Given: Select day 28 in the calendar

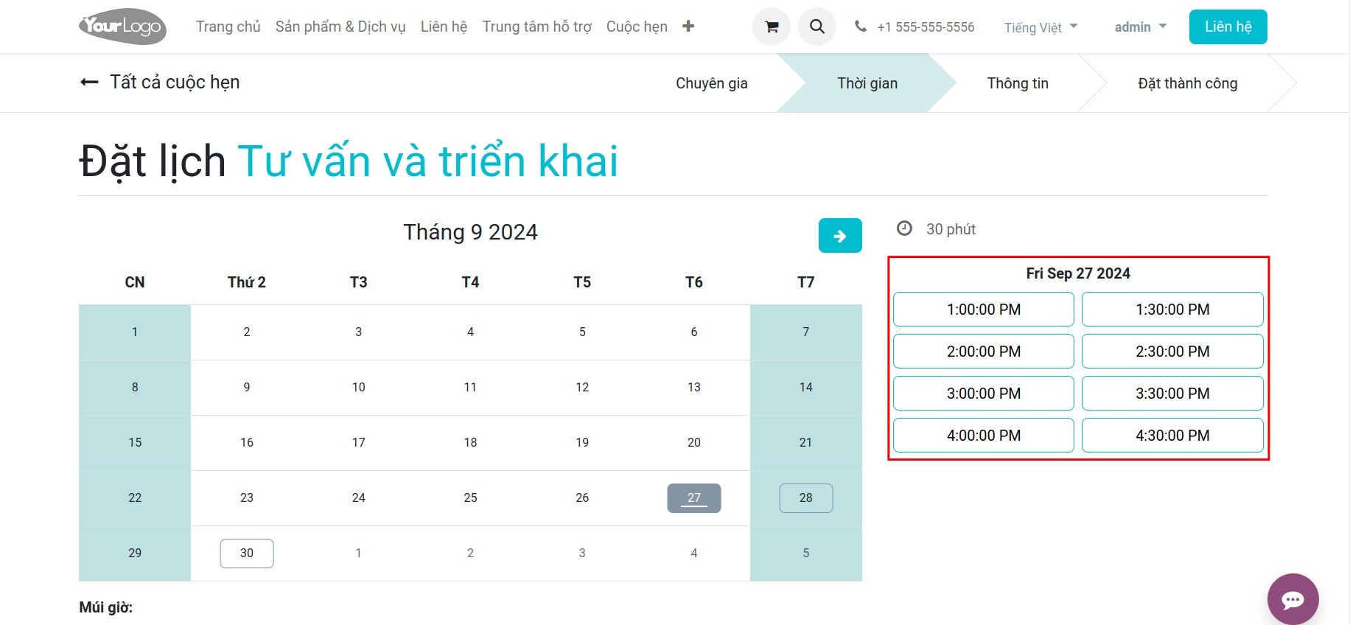Looking at the screenshot, I should click(x=806, y=498).
